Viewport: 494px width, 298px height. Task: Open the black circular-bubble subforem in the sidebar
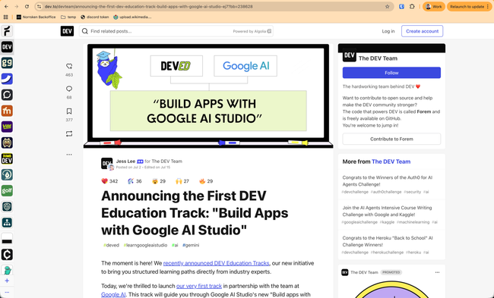tap(7, 95)
